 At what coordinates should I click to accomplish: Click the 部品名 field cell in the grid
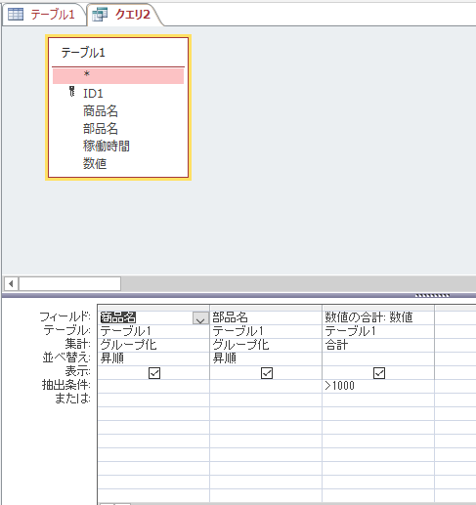pyautogui.click(x=266, y=317)
